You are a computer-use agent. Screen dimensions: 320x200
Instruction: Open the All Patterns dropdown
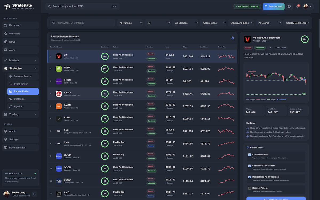(130, 23)
